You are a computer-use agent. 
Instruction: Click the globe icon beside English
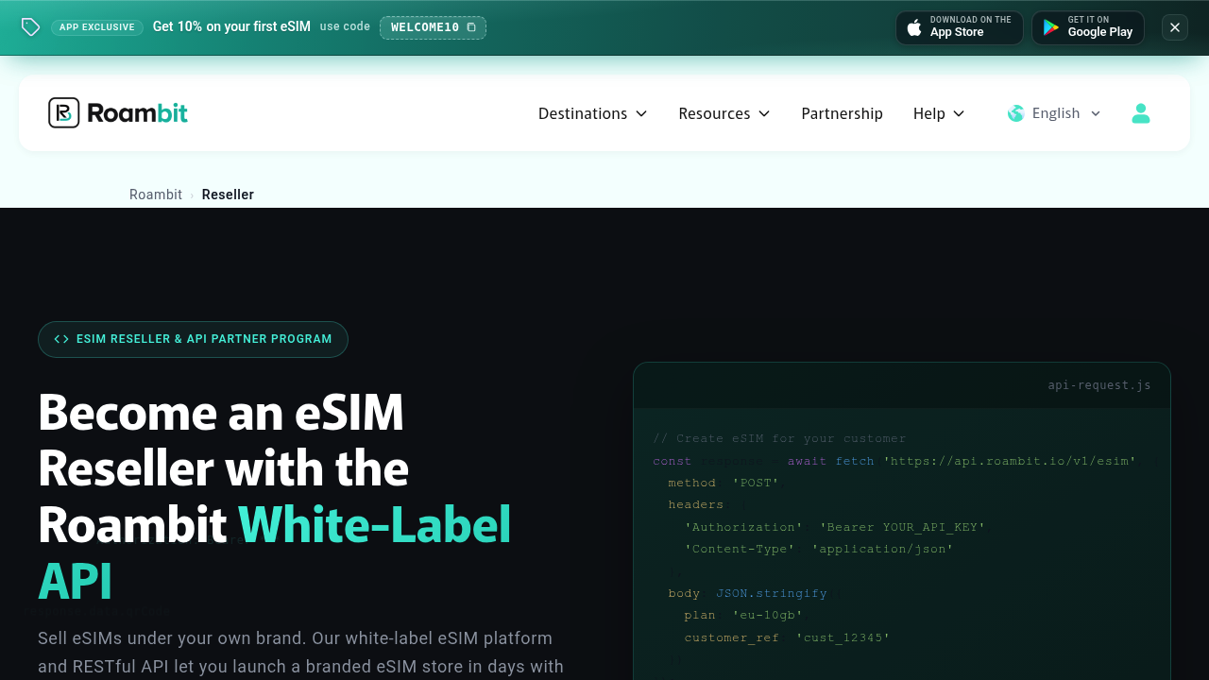[1015, 113]
